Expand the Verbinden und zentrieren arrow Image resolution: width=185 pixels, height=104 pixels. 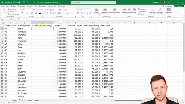(75, 13)
